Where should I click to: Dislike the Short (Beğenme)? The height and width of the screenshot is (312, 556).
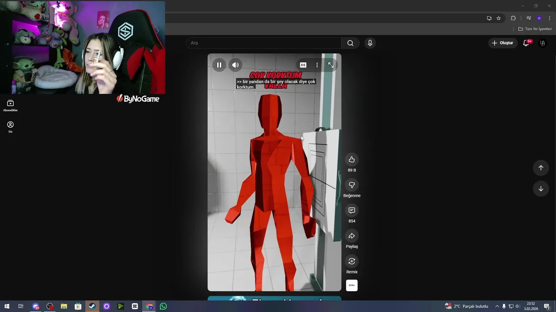[x=352, y=185]
